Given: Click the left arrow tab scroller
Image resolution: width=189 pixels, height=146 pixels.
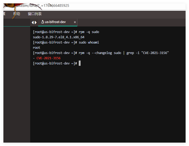Looking at the screenshot, I should point(33,23).
